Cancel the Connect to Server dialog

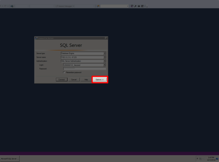74,79
